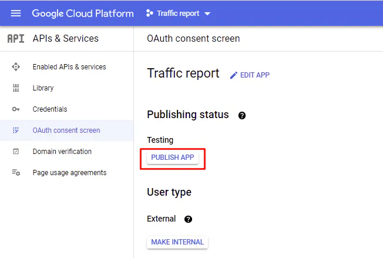Select the Enabled APIs & services menu label
This screenshot has height=258, width=383.
tap(69, 67)
